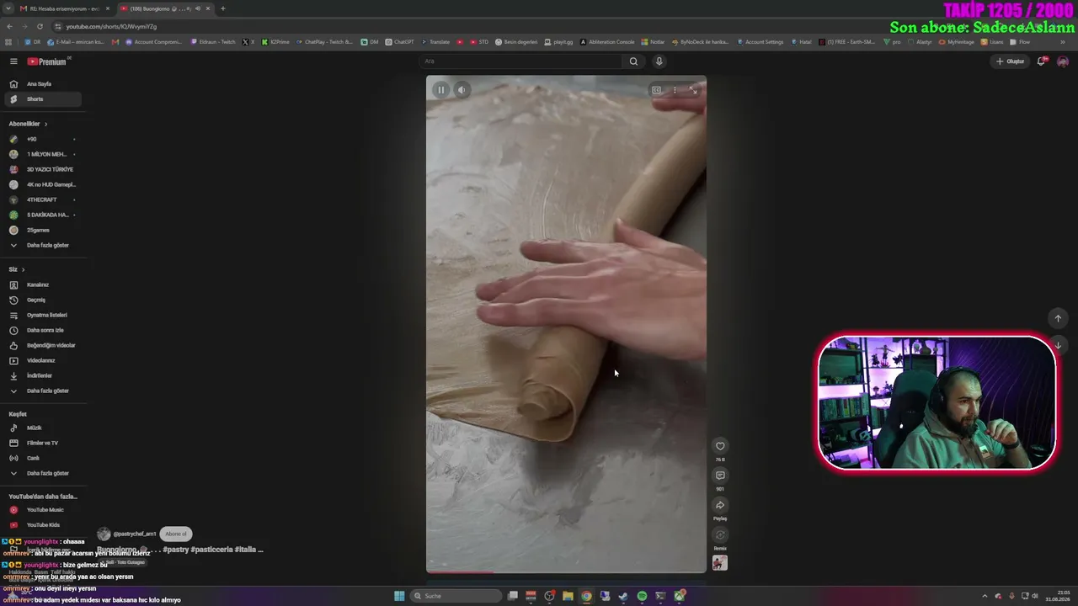Open Kanalınız page

click(x=42, y=284)
